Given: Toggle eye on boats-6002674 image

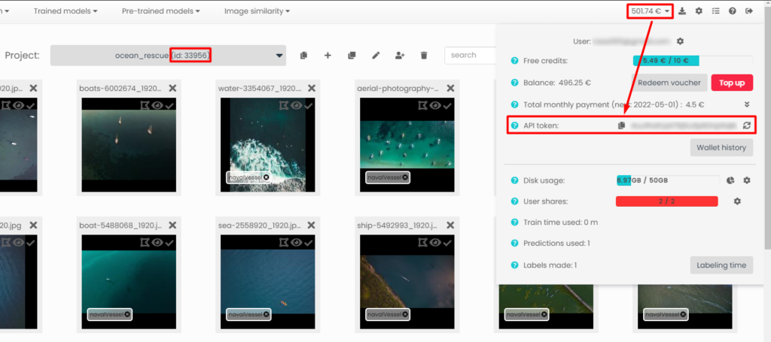Looking at the screenshot, I should tap(157, 105).
